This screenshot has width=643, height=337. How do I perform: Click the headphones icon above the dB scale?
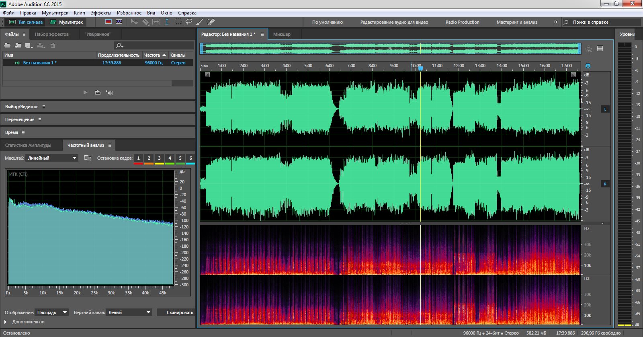coord(588,66)
